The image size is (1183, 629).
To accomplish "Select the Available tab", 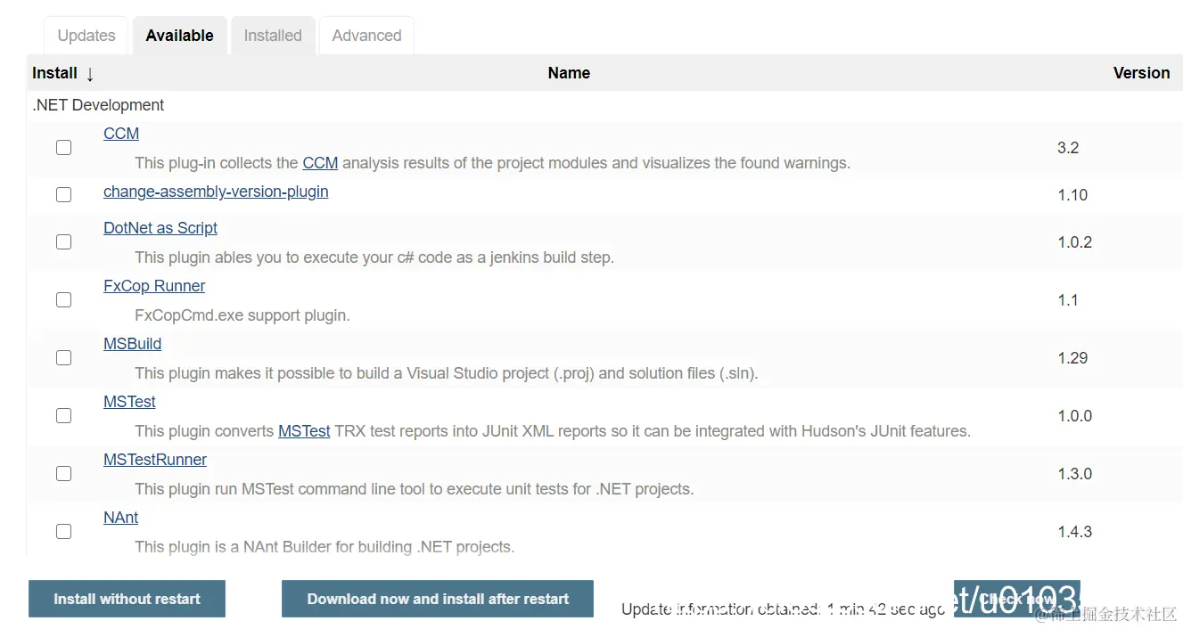I will 179,36.
